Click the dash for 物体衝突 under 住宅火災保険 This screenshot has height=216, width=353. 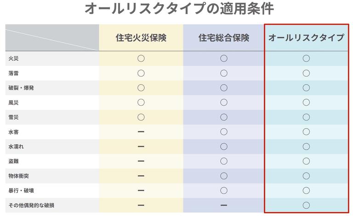141,176
